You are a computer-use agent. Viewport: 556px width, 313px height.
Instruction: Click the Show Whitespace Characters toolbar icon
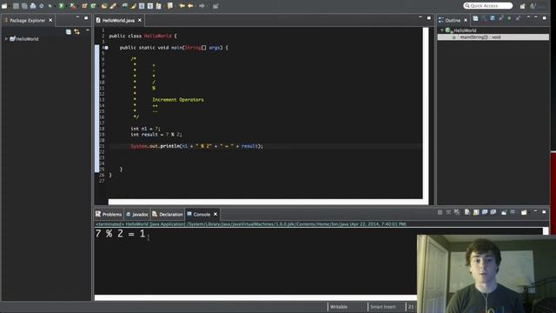tap(150, 6)
